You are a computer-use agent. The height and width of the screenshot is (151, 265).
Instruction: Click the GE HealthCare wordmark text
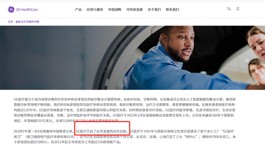pyautogui.click(x=27, y=9)
